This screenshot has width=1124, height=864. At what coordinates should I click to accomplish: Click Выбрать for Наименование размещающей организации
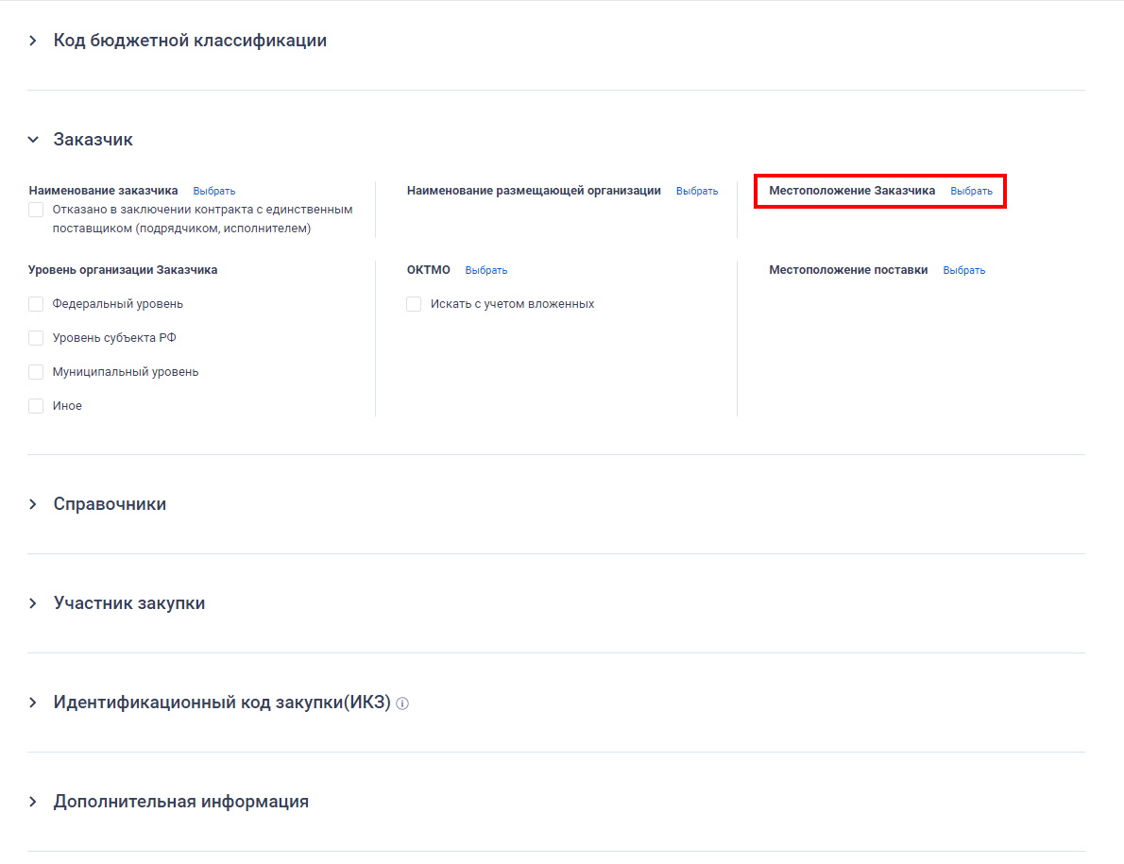coord(697,192)
